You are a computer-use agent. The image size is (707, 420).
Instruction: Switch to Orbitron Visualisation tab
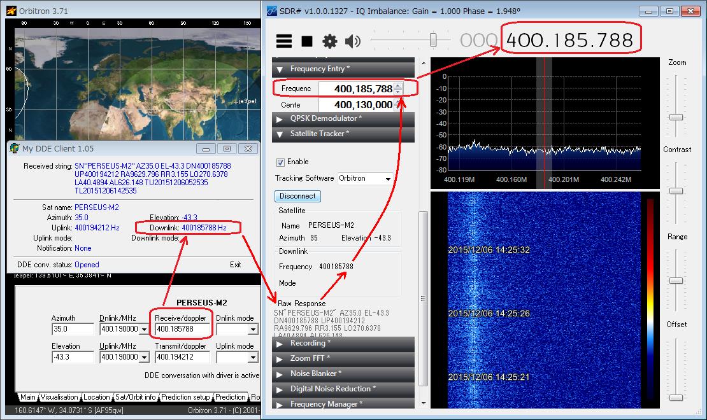[59, 397]
